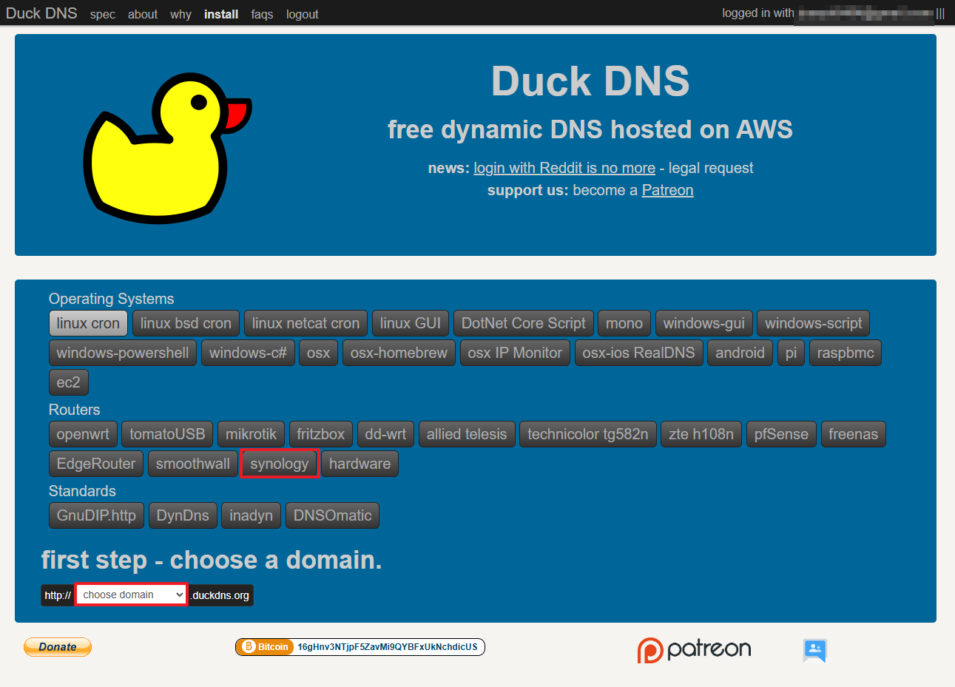The width and height of the screenshot is (955, 687).
Task: Select the mono button
Action: tap(624, 323)
